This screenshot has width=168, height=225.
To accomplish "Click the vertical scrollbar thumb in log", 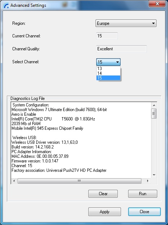I will click(154, 114).
